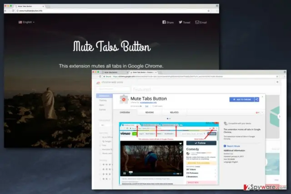The height and width of the screenshot is (194, 291).
Task: Click the Facebook Share icon
Action: click(x=164, y=22)
